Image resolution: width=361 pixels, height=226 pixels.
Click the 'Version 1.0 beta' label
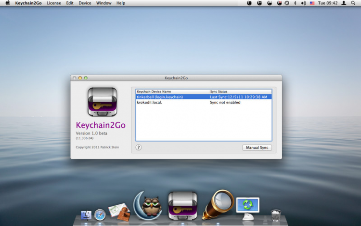[91, 133]
